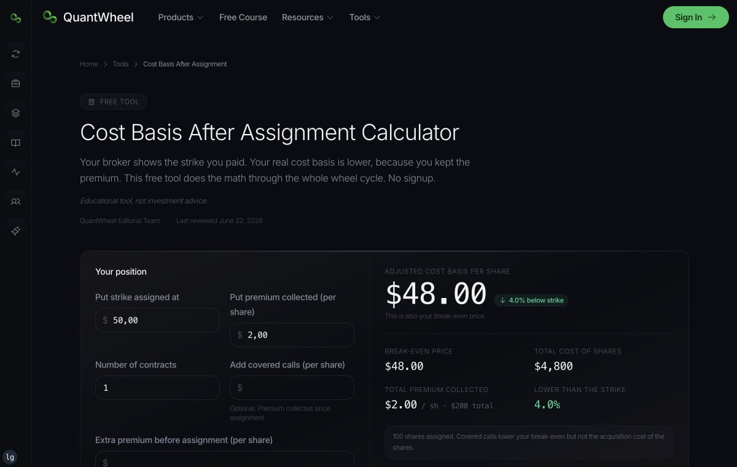Expand the Products menu
Image resolution: width=737 pixels, height=467 pixels.
tap(181, 17)
